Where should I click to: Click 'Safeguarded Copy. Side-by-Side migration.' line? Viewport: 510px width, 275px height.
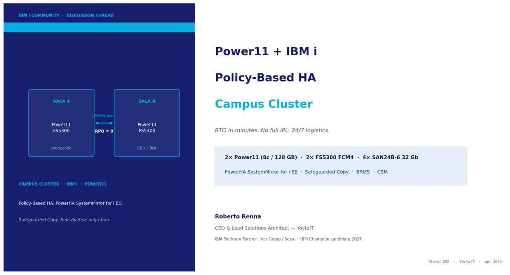65,220
